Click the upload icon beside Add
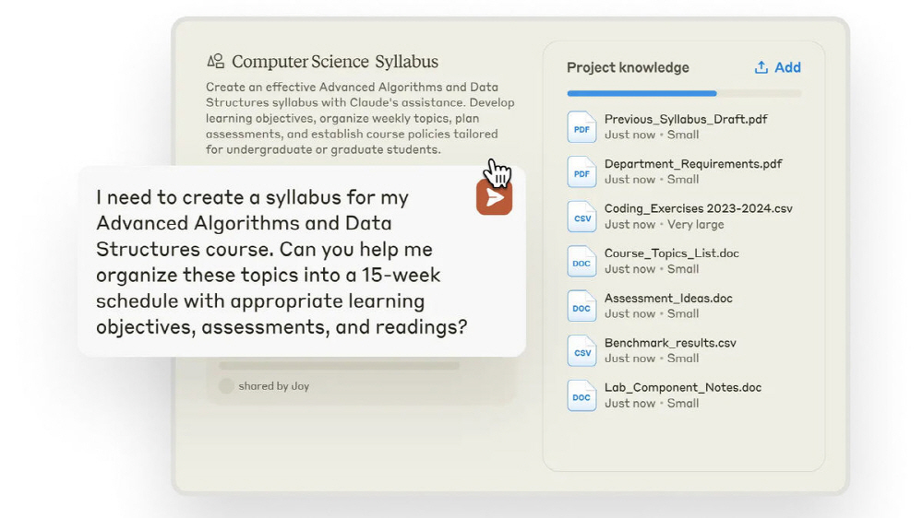 click(761, 67)
